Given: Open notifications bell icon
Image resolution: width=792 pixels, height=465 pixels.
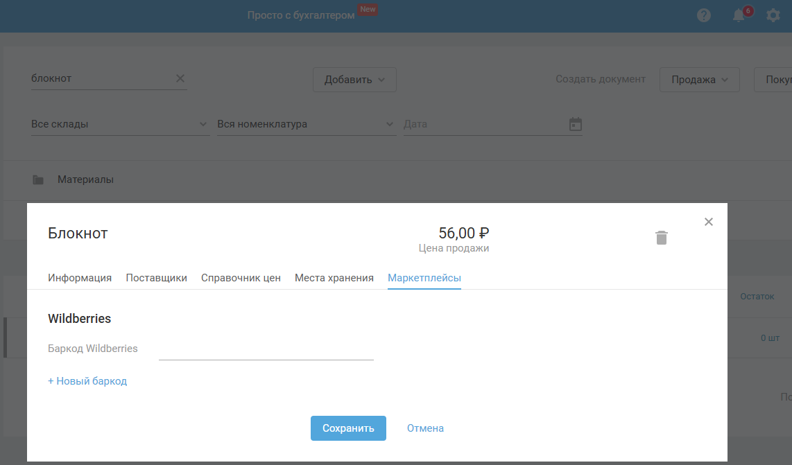Looking at the screenshot, I should coord(739,15).
